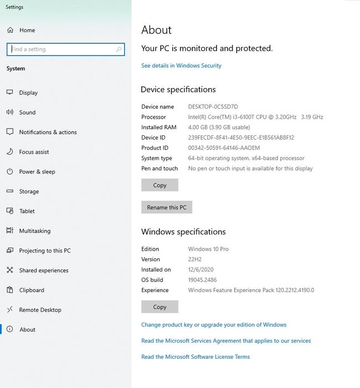Screen dimensions: 360x388
Task: Select Clipboard settings label
Action: point(32,290)
